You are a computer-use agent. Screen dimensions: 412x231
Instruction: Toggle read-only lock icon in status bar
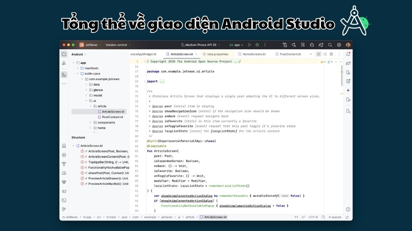coord(347,217)
